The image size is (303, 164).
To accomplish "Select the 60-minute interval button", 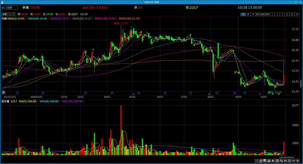I will pyautogui.click(x=297, y=14).
